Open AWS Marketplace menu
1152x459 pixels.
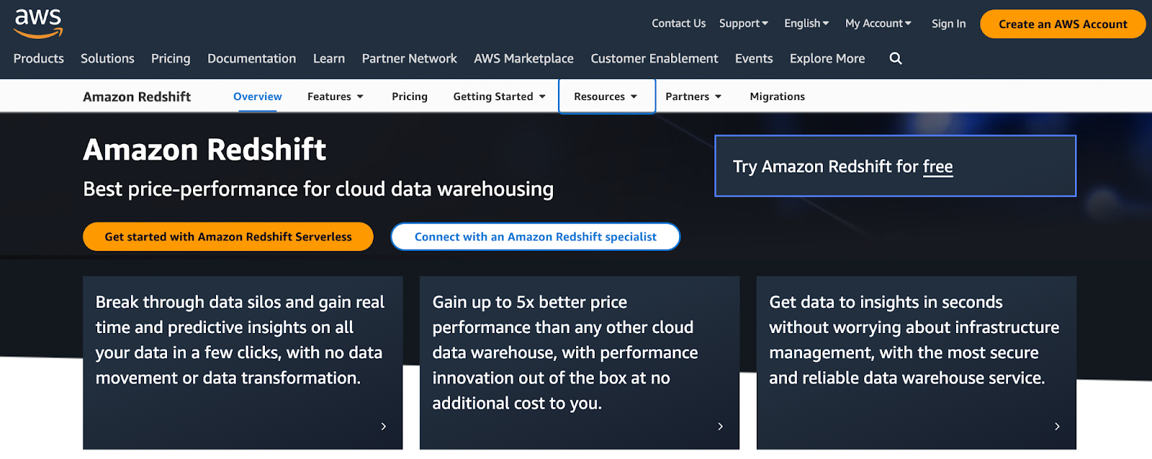click(524, 58)
